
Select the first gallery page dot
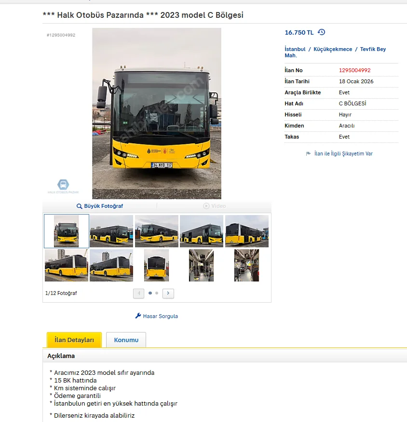(x=150, y=293)
